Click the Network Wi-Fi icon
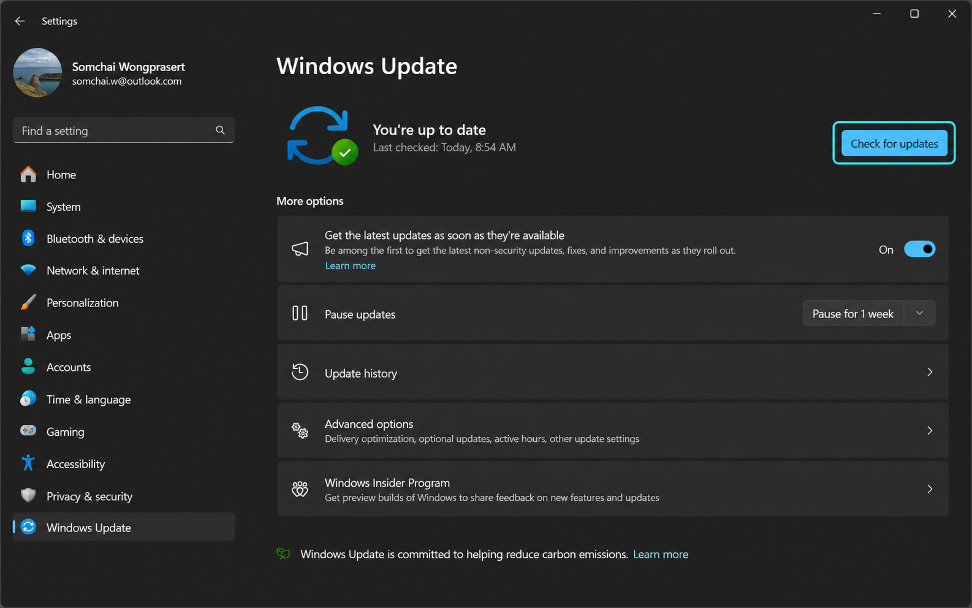The image size is (972, 608). click(x=28, y=270)
